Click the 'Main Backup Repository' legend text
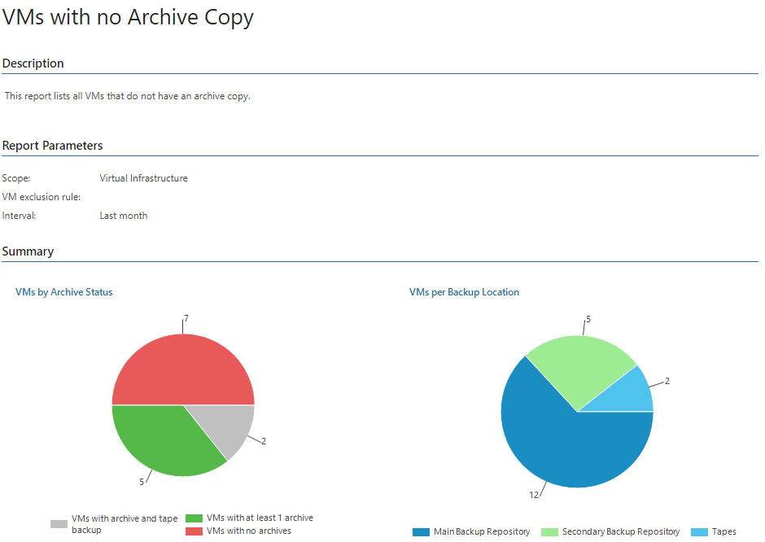The image size is (765, 542). pos(482,531)
